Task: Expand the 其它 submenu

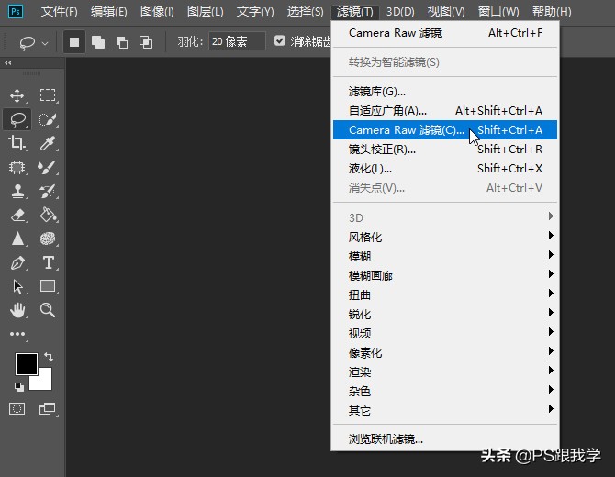Action: 445,410
